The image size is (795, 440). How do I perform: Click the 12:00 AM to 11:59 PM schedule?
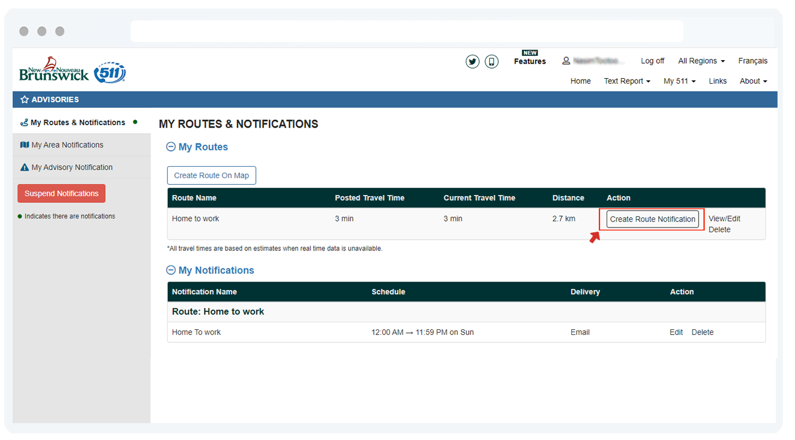(422, 332)
